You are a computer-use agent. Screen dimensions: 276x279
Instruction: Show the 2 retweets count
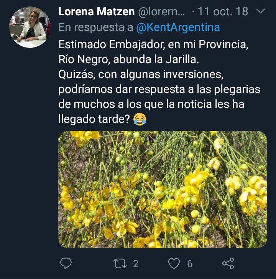coord(136,264)
